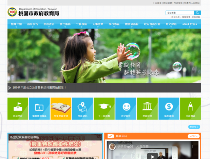Click the 網站導覽 link
The height and width of the screenshot is (159, 210).
[x=167, y=3]
